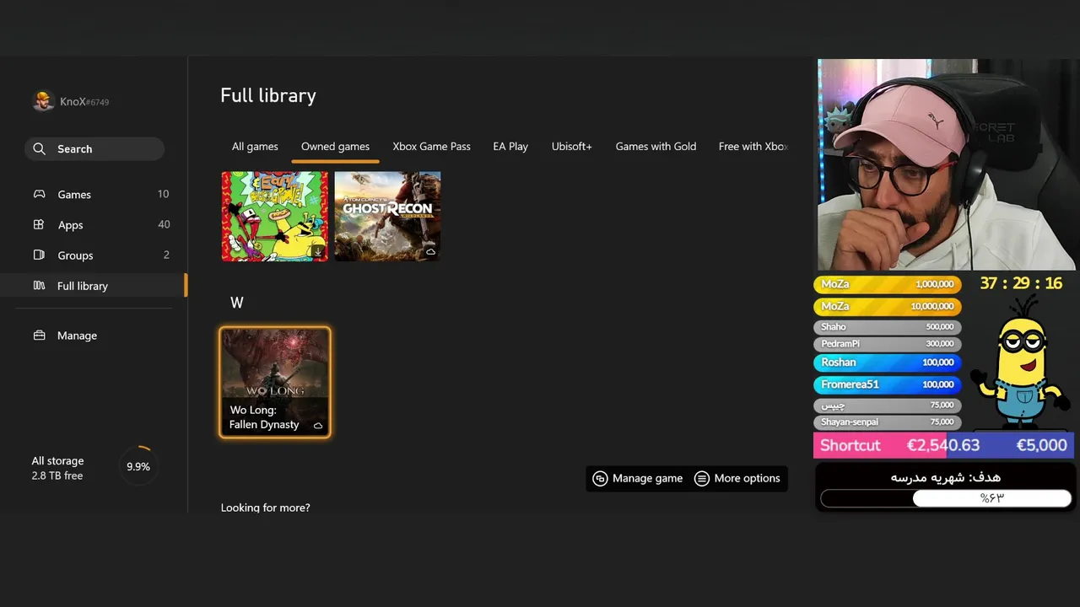
Task: Click the Search field
Action: point(94,148)
